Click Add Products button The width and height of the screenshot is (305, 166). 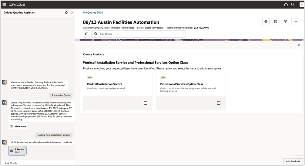[293, 161]
